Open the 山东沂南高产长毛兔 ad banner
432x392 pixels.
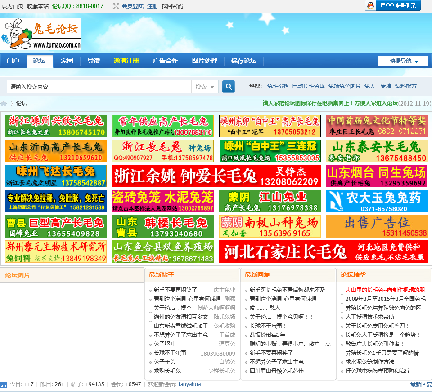click(56, 151)
